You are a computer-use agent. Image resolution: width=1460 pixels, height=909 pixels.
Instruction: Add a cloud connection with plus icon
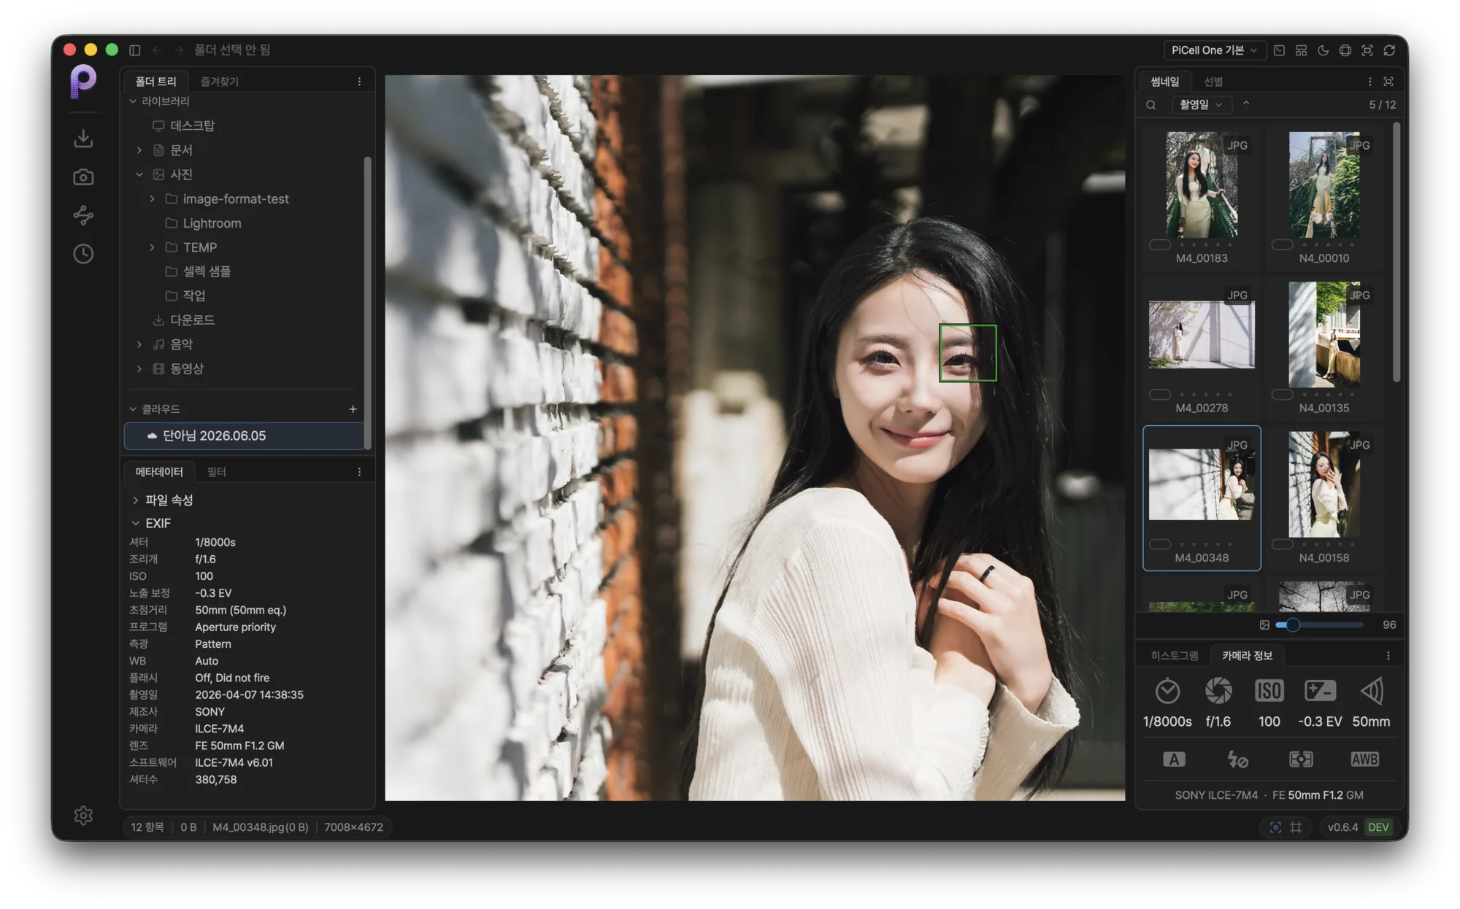(353, 409)
